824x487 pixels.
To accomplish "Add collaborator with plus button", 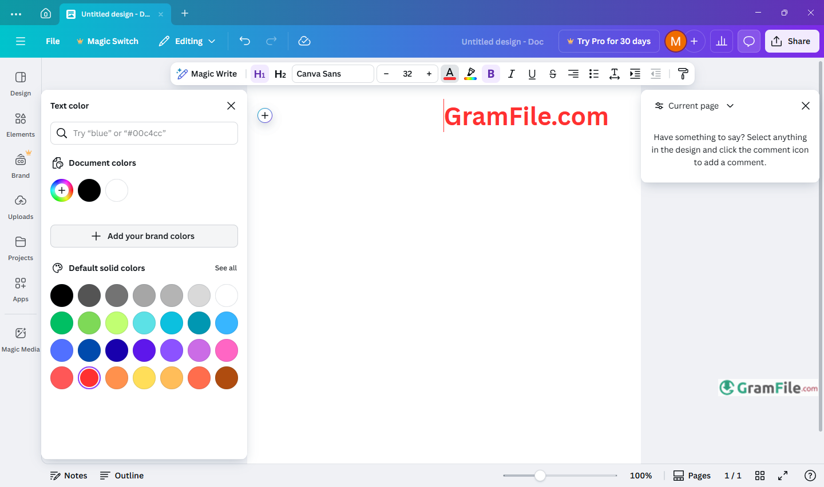I will 694,41.
